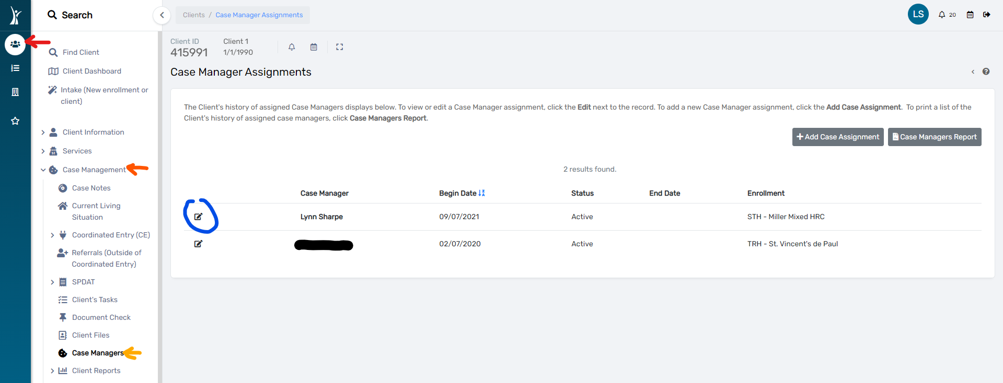The image size is (1003, 383).
Task: Click the End Date column header
Action: (665, 193)
